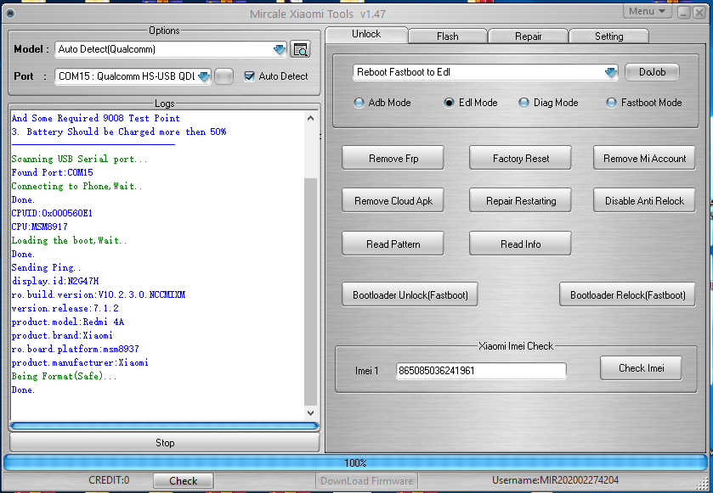Click the 'version.release:7.1.2' log line
This screenshot has width=713, height=493.
(65, 308)
